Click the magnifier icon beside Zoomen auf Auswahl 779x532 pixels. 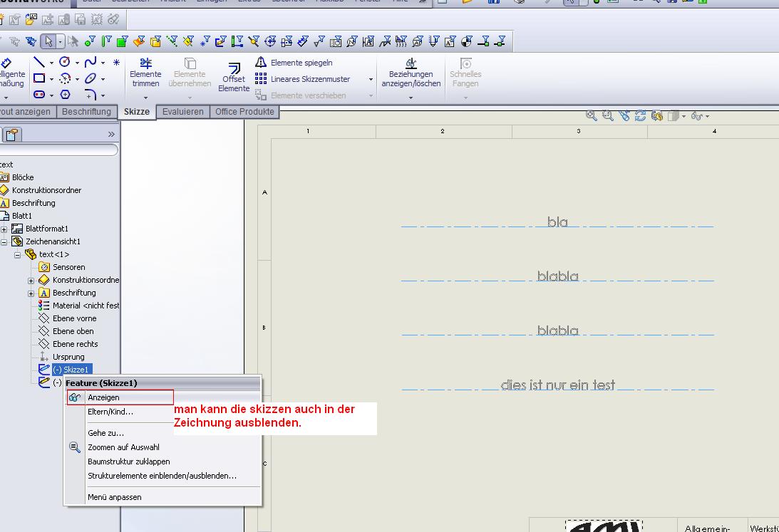coord(75,447)
